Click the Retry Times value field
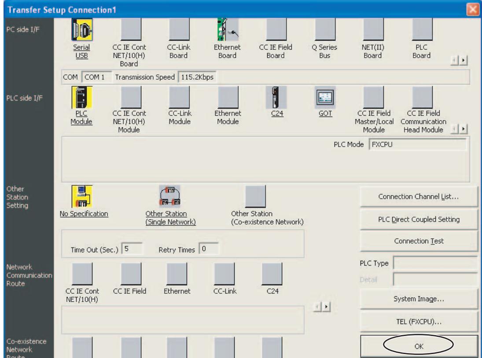Image resolution: width=482 pixels, height=358 pixels. (209, 249)
